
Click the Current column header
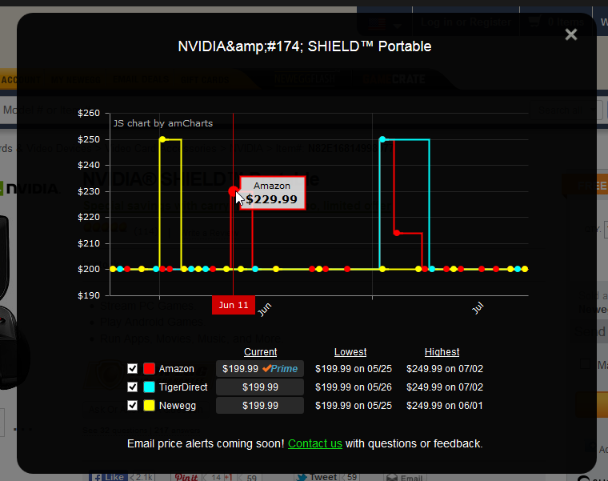click(x=260, y=352)
